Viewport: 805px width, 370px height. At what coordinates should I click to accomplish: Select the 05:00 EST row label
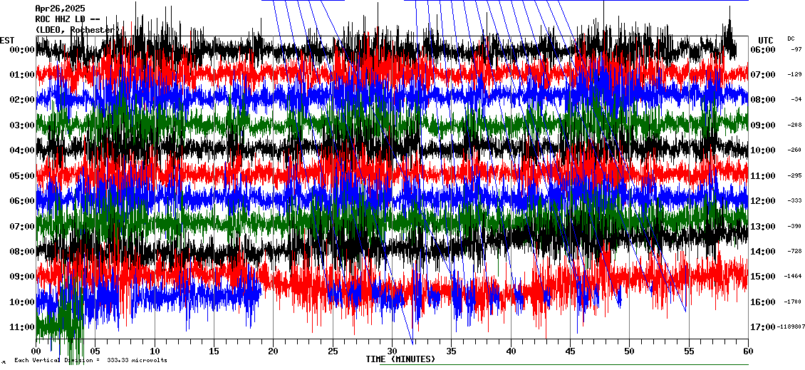[22, 176]
